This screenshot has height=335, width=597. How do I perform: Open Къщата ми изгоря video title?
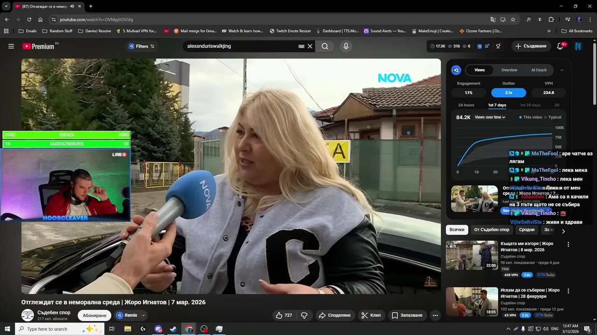click(x=527, y=247)
